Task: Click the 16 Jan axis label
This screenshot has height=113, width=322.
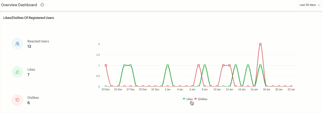Action: point(254,90)
